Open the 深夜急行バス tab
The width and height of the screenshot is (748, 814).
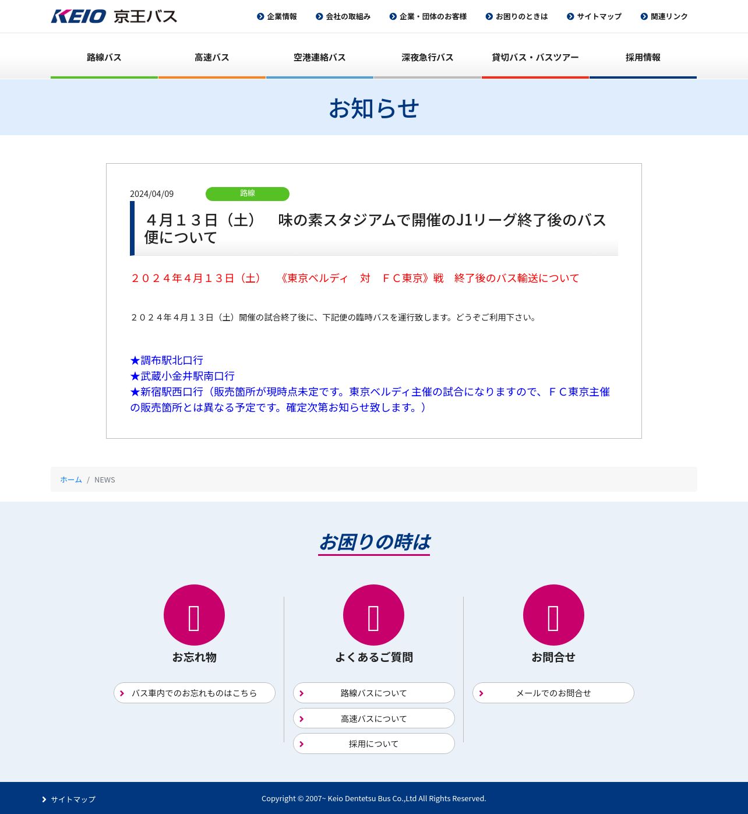(x=428, y=57)
